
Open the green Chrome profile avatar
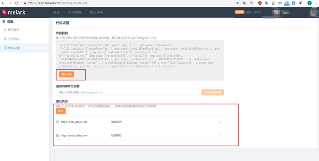pyautogui.click(x=309, y=3)
